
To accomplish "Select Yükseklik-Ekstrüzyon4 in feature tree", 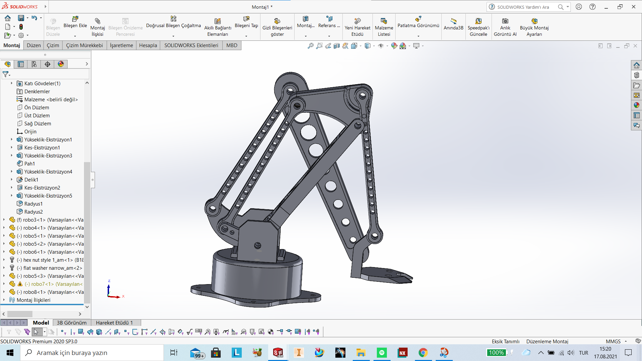I will pyautogui.click(x=48, y=172).
